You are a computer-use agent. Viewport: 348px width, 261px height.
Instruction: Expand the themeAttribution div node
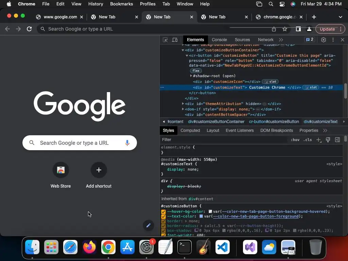click(183, 103)
